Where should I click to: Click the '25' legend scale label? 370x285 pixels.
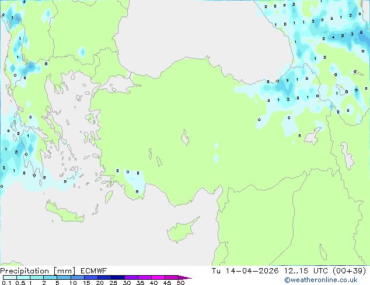pos(113,283)
